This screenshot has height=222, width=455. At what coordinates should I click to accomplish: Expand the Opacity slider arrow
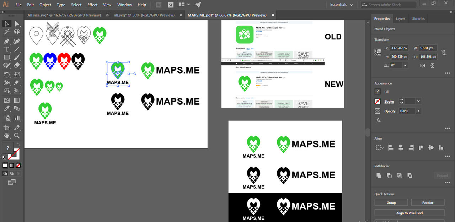[418, 111]
